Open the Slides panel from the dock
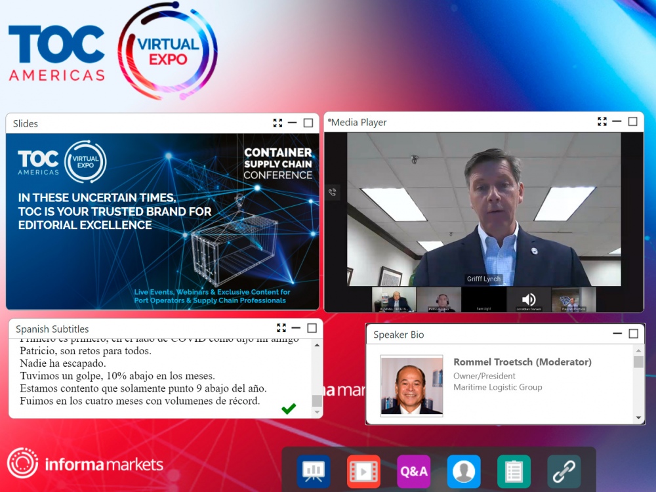 (314, 472)
